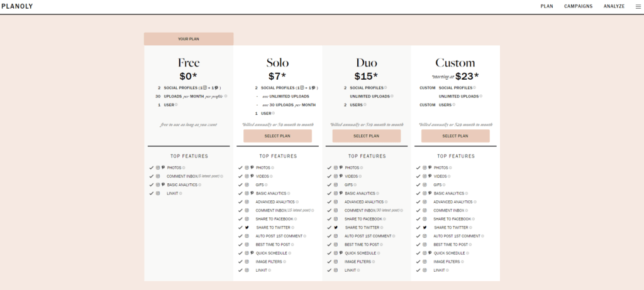Screen dimensions: 644x290
Task: Click Twitter icon in Custom SHARE TO TWITTER row
Action: 425,228
